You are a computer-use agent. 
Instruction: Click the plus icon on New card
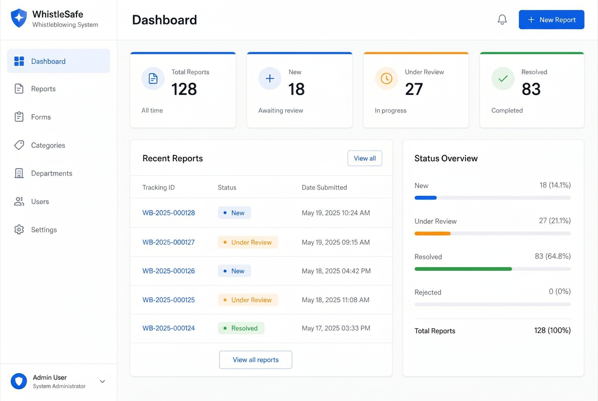click(x=270, y=78)
